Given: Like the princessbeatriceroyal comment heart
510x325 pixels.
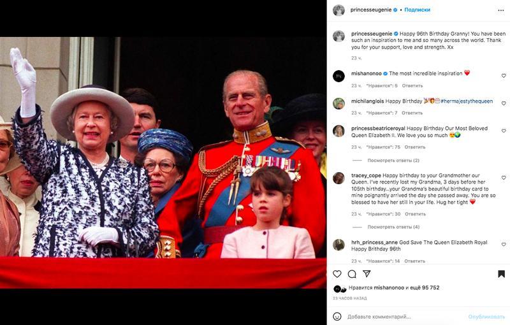Looking at the screenshot, I should tap(504, 131).
